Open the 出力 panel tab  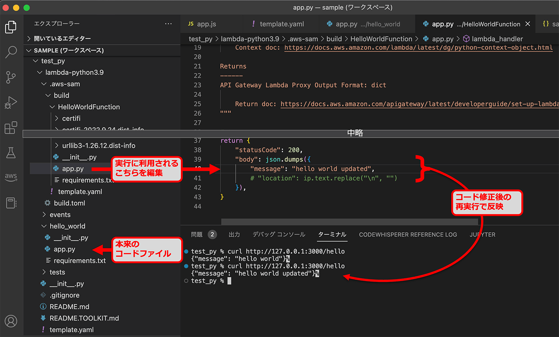(x=234, y=234)
